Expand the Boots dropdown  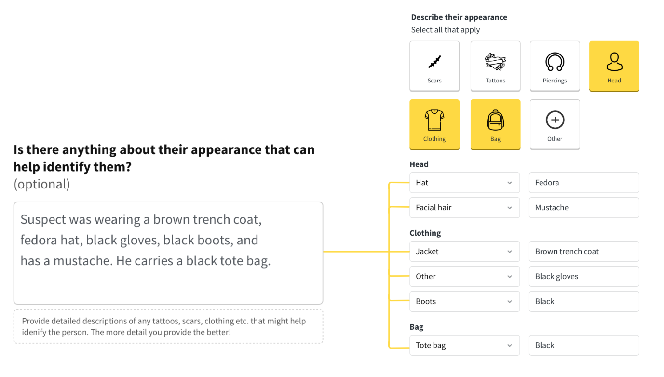464,302
